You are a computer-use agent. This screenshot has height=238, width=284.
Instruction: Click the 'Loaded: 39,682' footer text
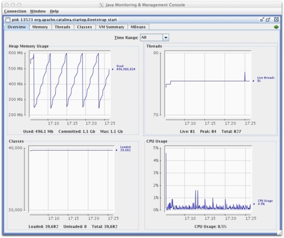coord(43,227)
